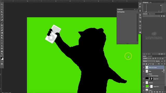This screenshot has width=166, height=93.
Task: Add a layer mask button
Action: click(x=152, y=92)
